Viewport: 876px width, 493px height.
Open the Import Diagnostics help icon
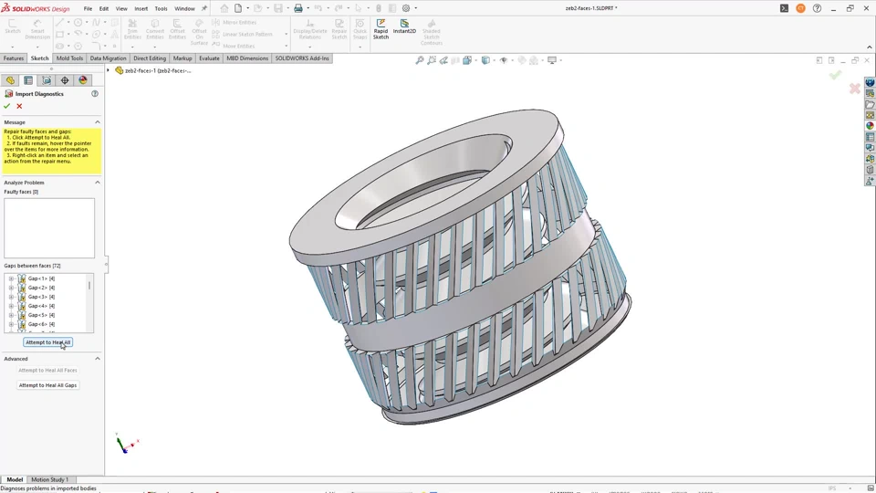tap(95, 94)
